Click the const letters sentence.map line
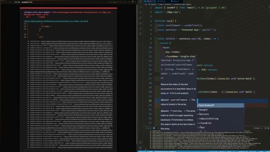The height and width of the screenshot is (152, 270). 188,38
